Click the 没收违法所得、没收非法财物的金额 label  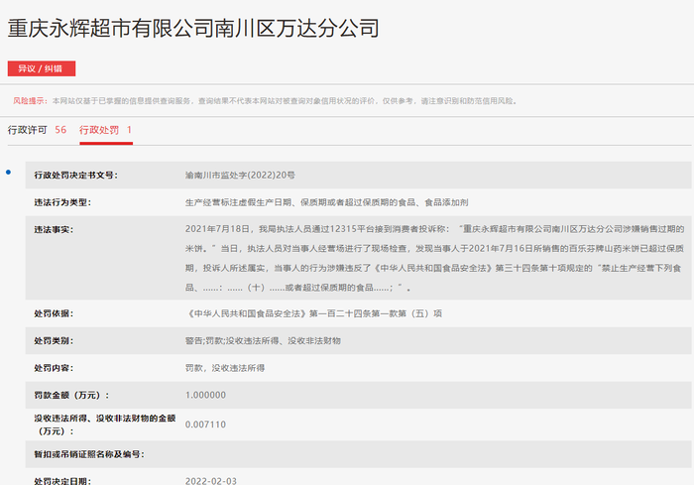click(105, 424)
